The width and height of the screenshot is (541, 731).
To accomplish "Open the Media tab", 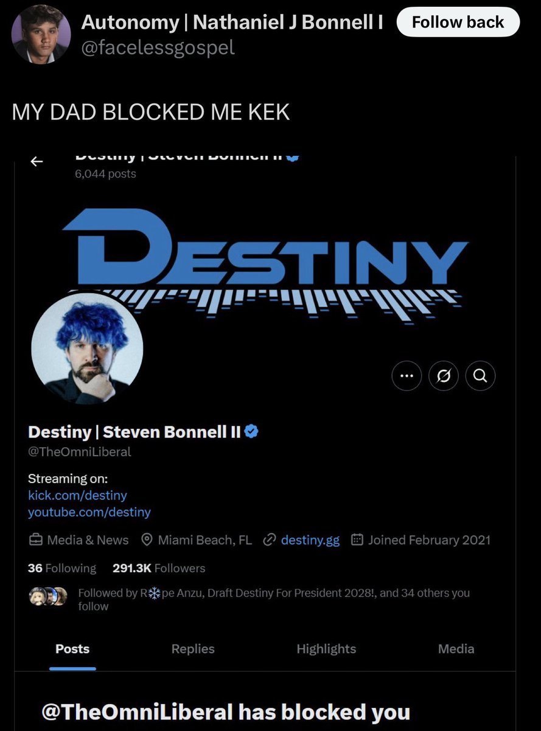I will pyautogui.click(x=456, y=649).
